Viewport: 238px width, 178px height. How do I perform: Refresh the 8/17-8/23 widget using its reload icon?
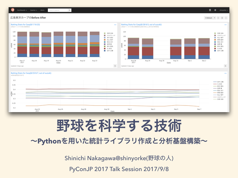coord(115,66)
